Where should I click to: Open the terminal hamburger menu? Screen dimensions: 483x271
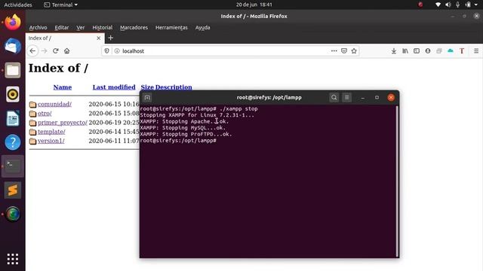(x=347, y=98)
